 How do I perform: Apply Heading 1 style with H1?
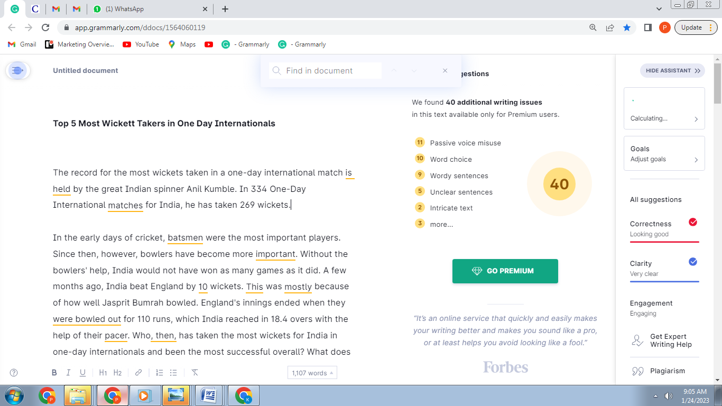pyautogui.click(x=103, y=373)
